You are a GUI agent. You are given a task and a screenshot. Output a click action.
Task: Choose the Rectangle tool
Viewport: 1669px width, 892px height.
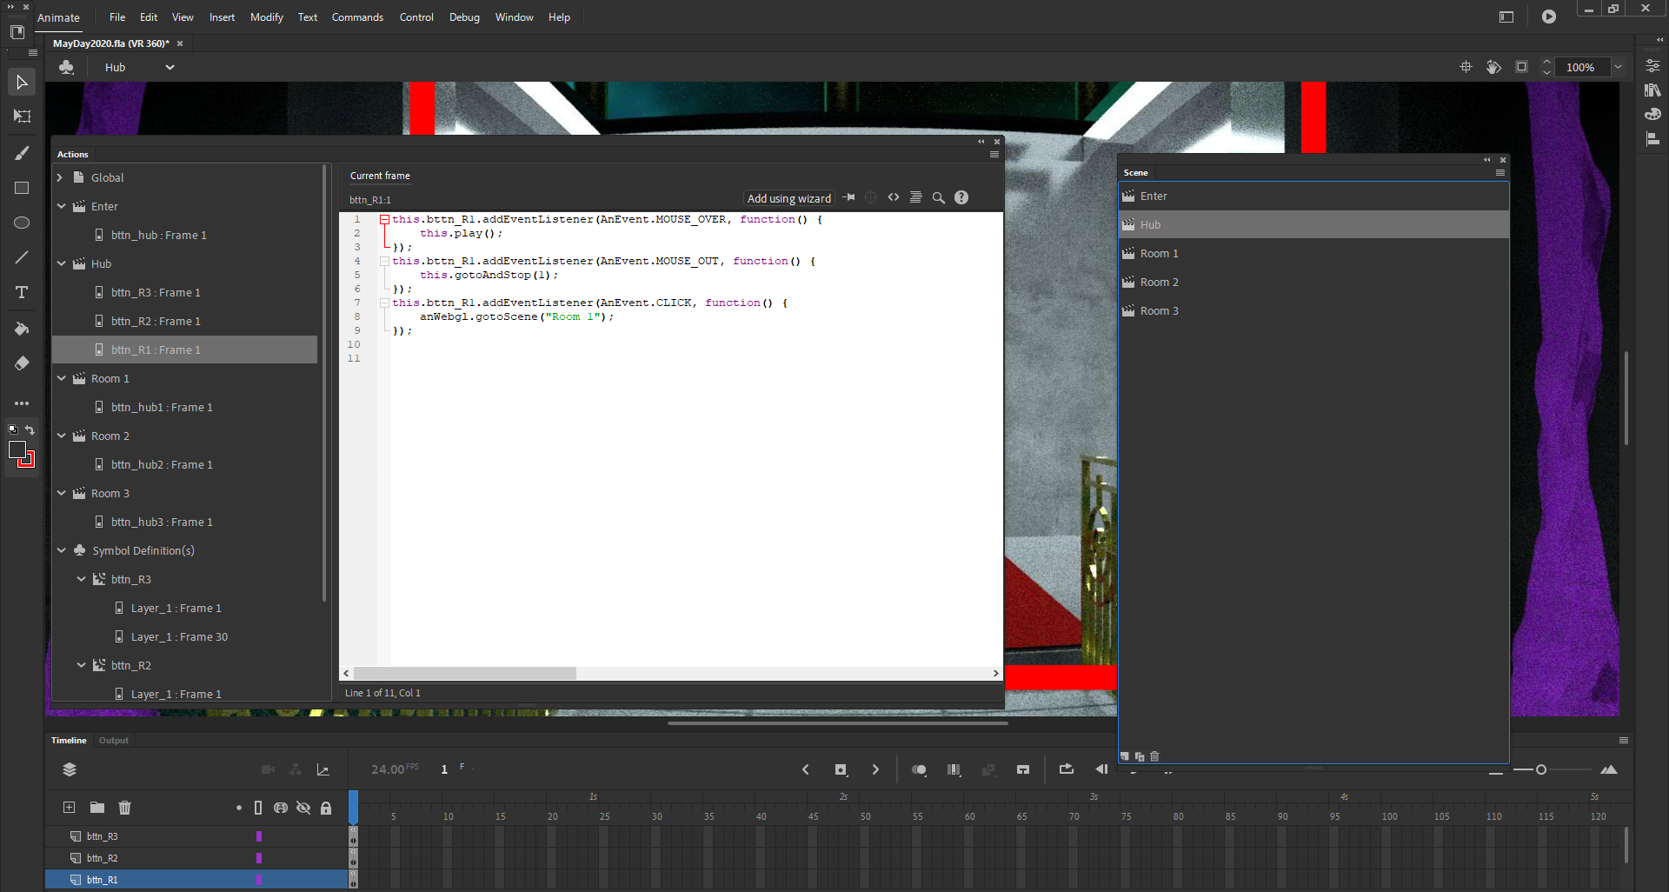(x=21, y=188)
